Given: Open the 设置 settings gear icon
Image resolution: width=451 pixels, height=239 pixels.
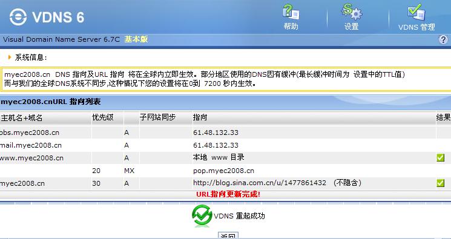Looking at the screenshot, I should (352, 11).
